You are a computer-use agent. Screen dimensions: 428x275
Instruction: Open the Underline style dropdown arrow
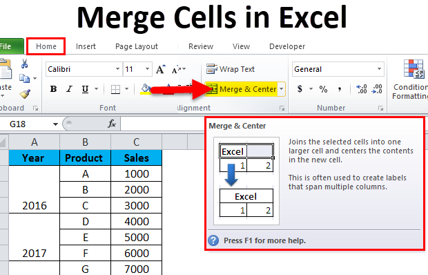pos(96,88)
